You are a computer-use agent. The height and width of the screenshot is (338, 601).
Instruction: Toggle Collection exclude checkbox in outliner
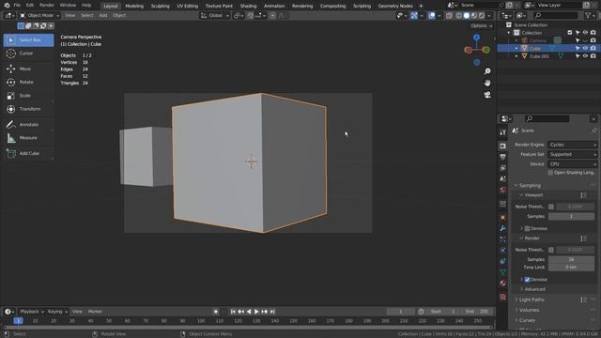570,33
